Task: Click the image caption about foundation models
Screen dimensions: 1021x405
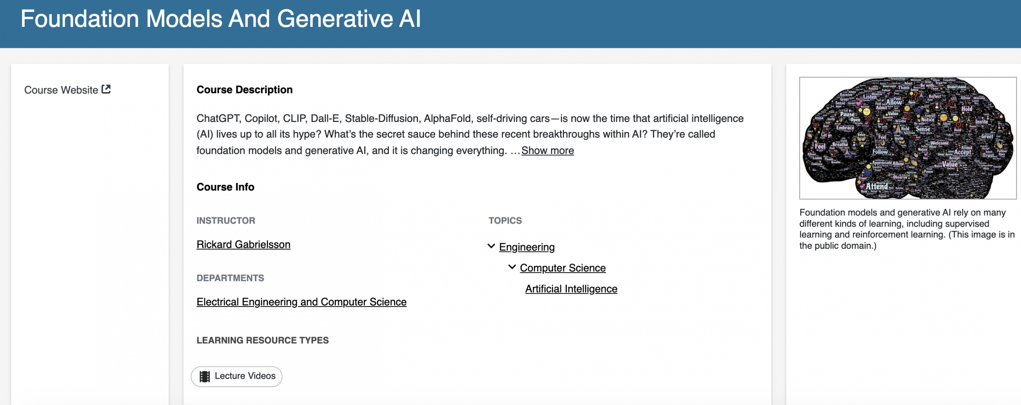Action: 907,229
